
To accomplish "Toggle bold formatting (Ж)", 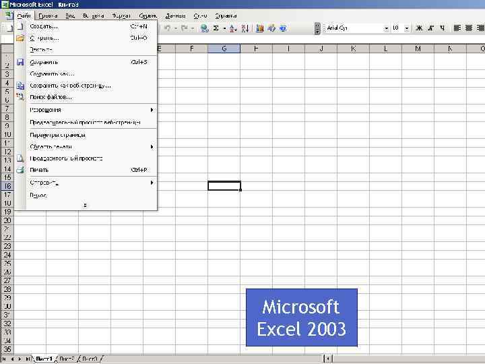I will (419, 28).
